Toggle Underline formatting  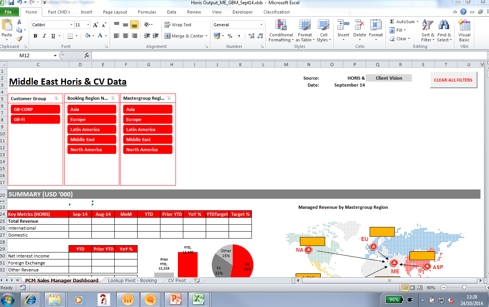(x=53, y=36)
